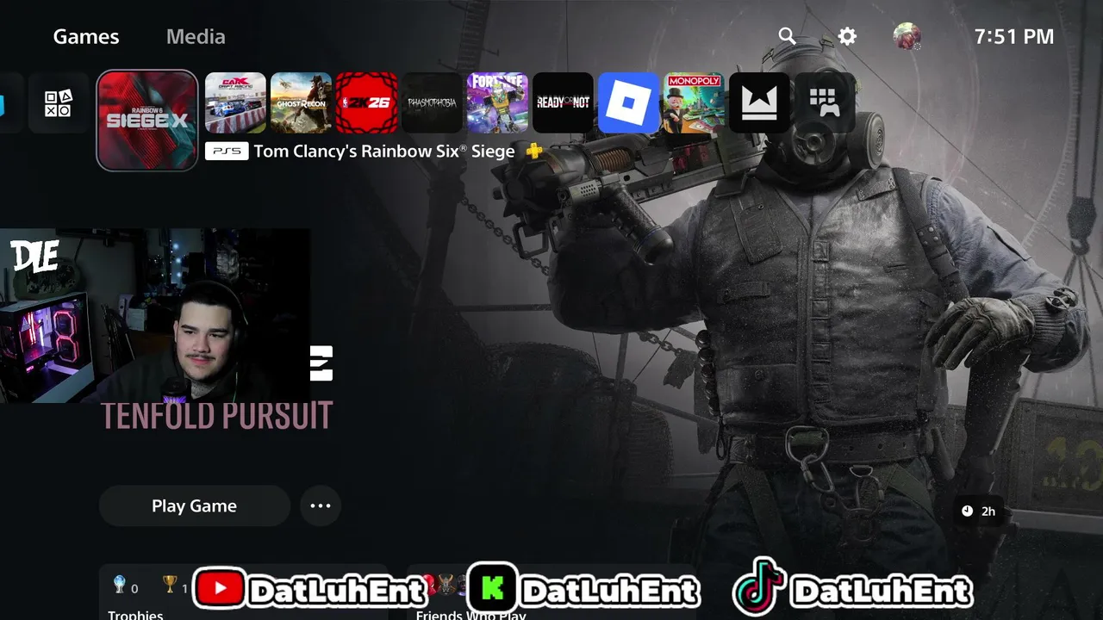Open the PlayStation shapes tile

coord(59,102)
